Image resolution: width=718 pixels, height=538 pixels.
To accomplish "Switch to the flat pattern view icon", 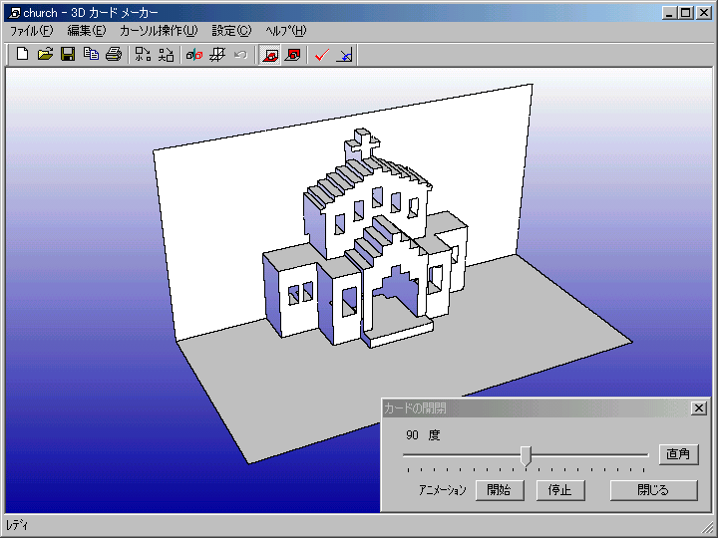I will pyautogui.click(x=292, y=55).
